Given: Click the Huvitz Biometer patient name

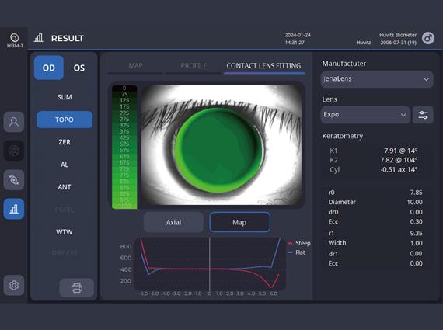Looking at the screenshot, I should pyautogui.click(x=398, y=35).
